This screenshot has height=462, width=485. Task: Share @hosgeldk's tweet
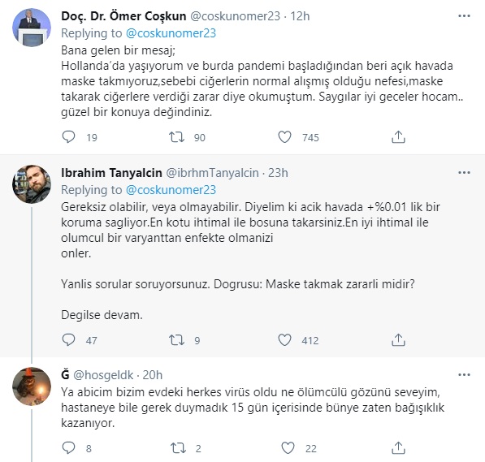pyautogui.click(x=398, y=447)
